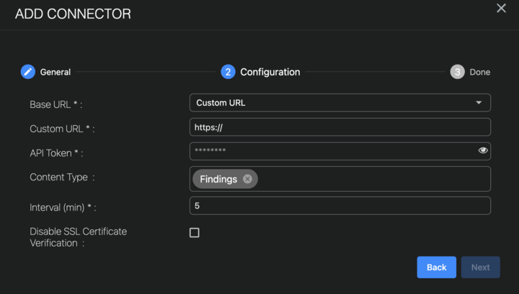Screen dimensions: 519x294
Task: Click the Configuration step number 2 circle
Action: [x=228, y=72]
